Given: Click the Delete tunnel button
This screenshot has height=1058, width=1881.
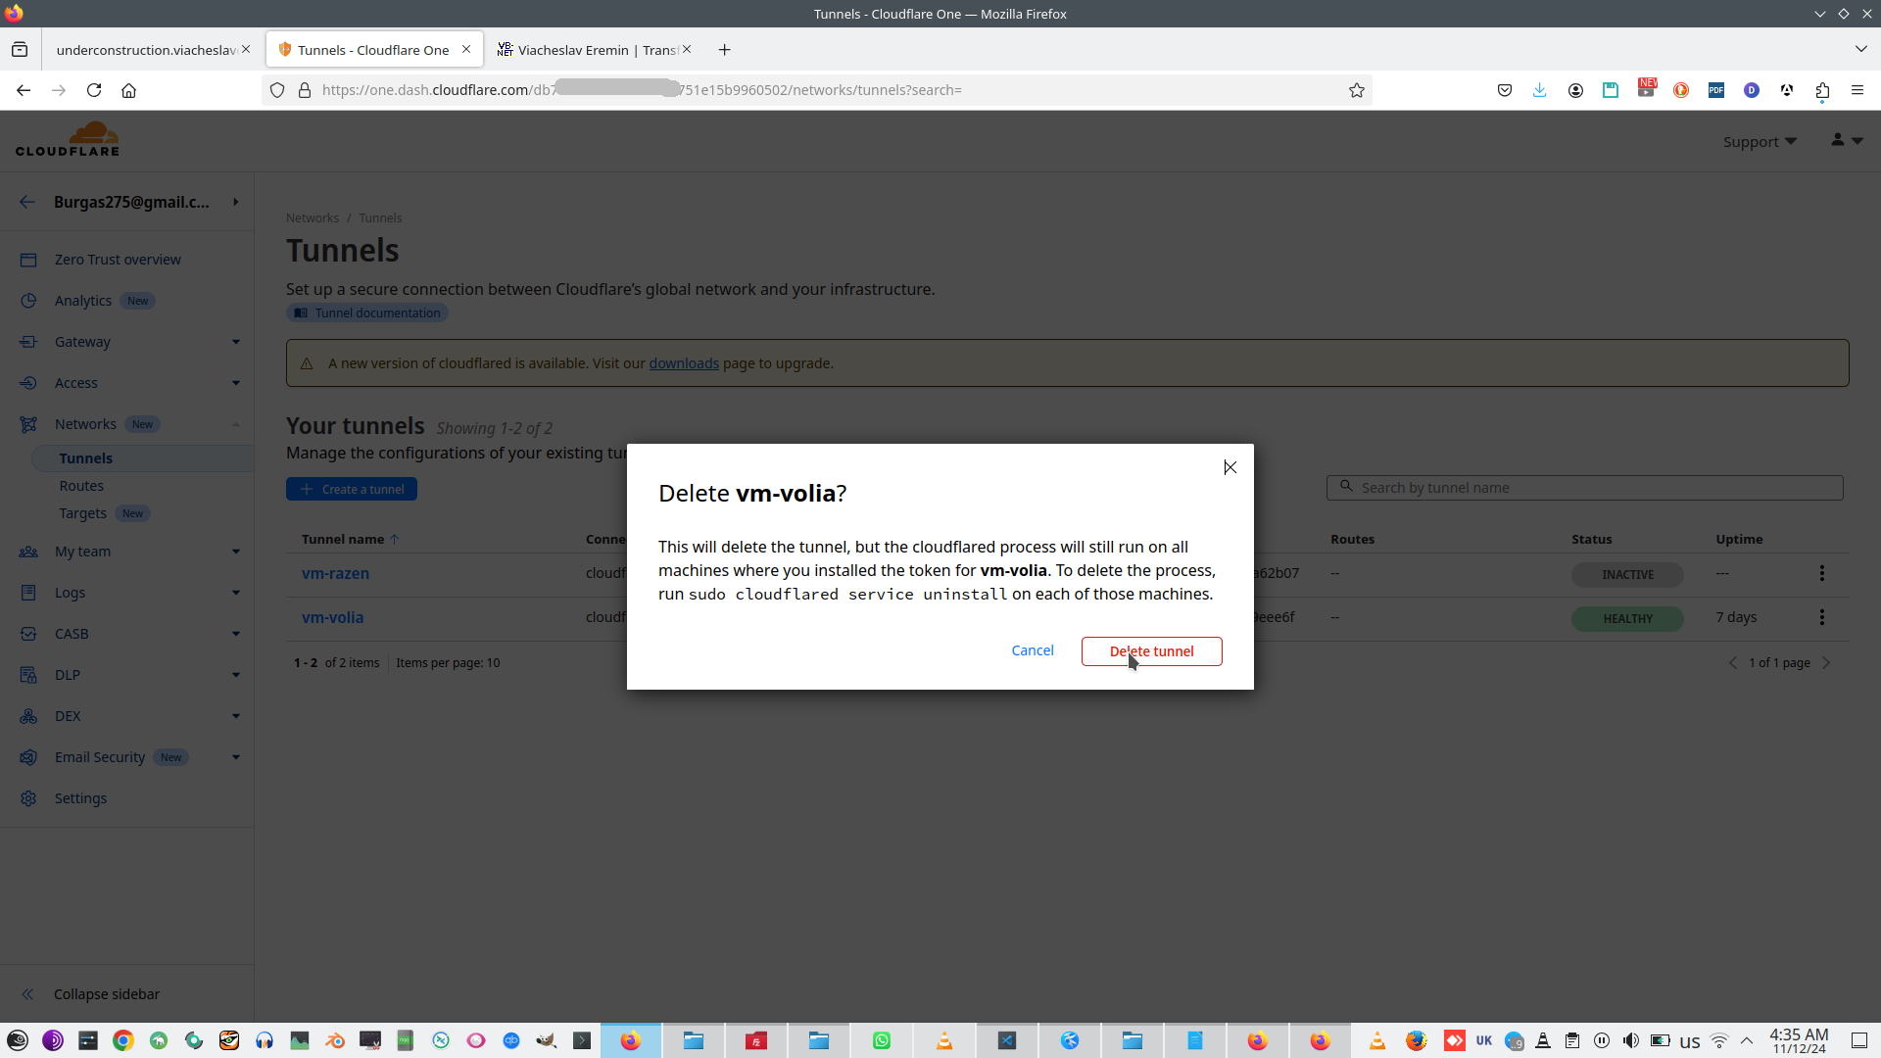Looking at the screenshot, I should coord(1151,651).
